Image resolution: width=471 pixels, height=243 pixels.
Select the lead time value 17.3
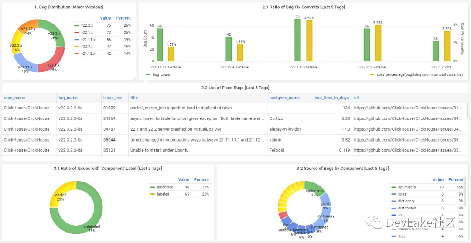[345, 129]
